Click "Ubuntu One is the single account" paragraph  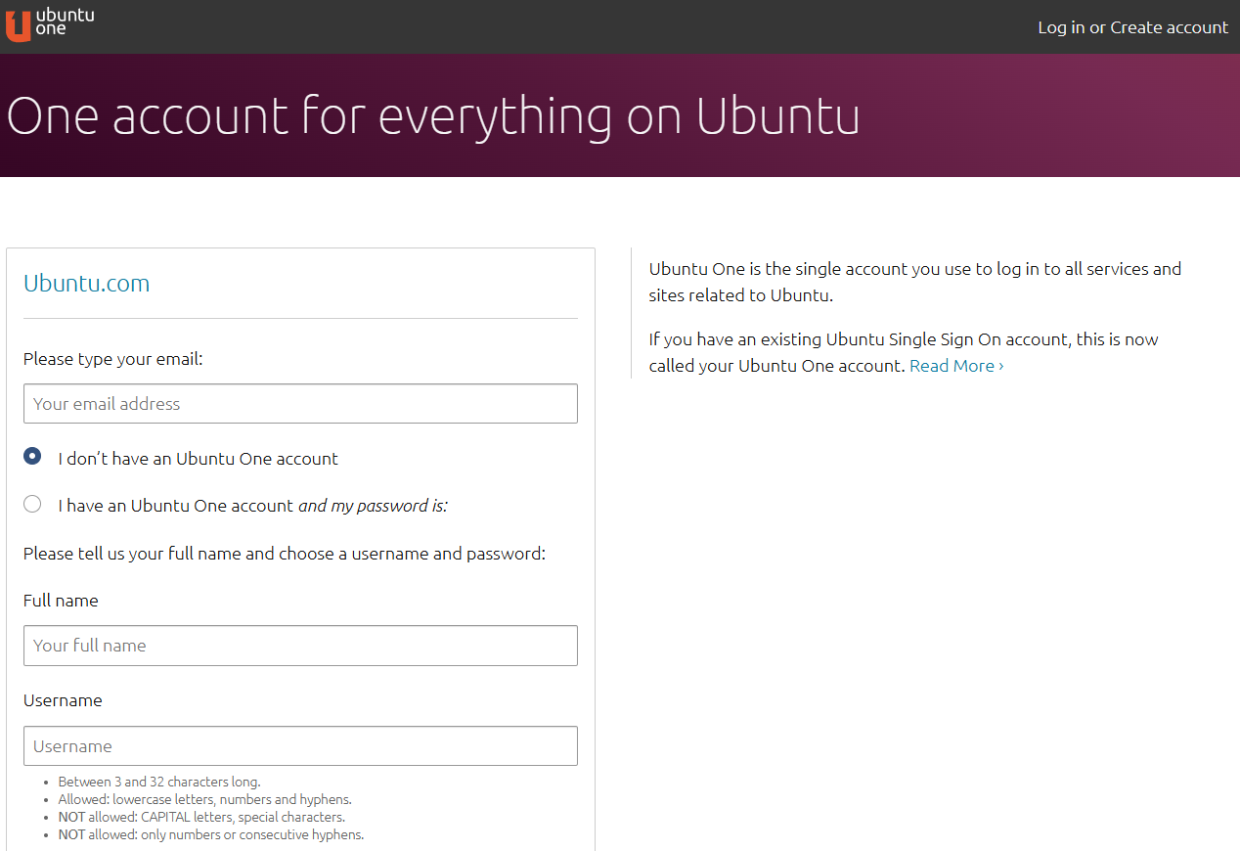click(914, 282)
